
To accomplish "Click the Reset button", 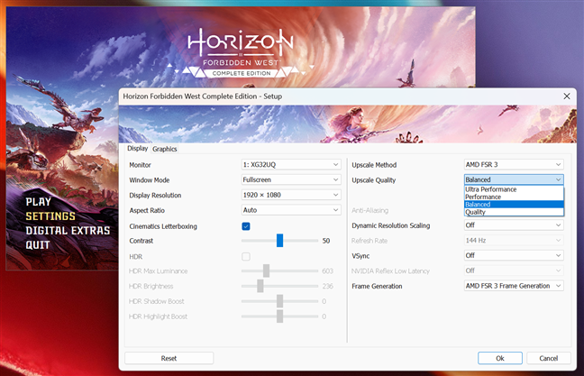I will pos(169,358).
